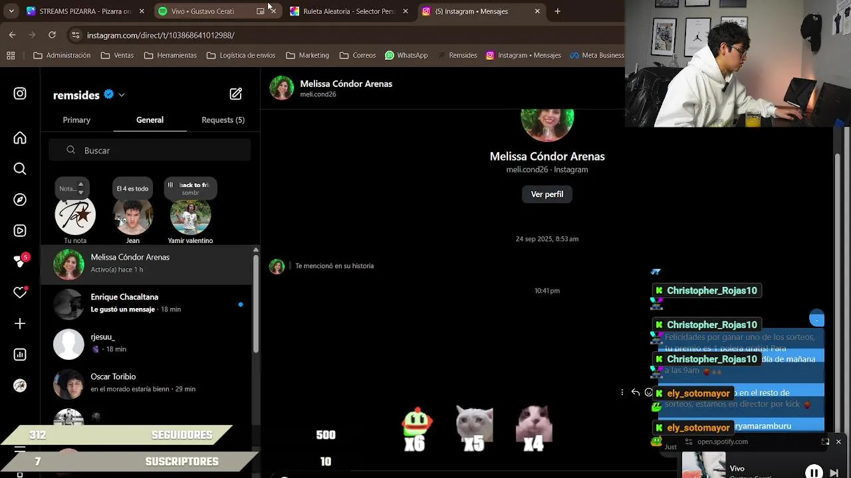This screenshot has width=851, height=478.
Task: Go to Instagram Home feed icon
Action: [x=20, y=138]
